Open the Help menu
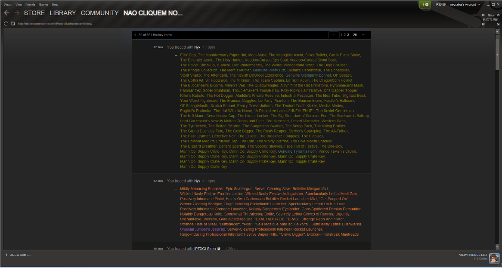 click(x=55, y=5)
